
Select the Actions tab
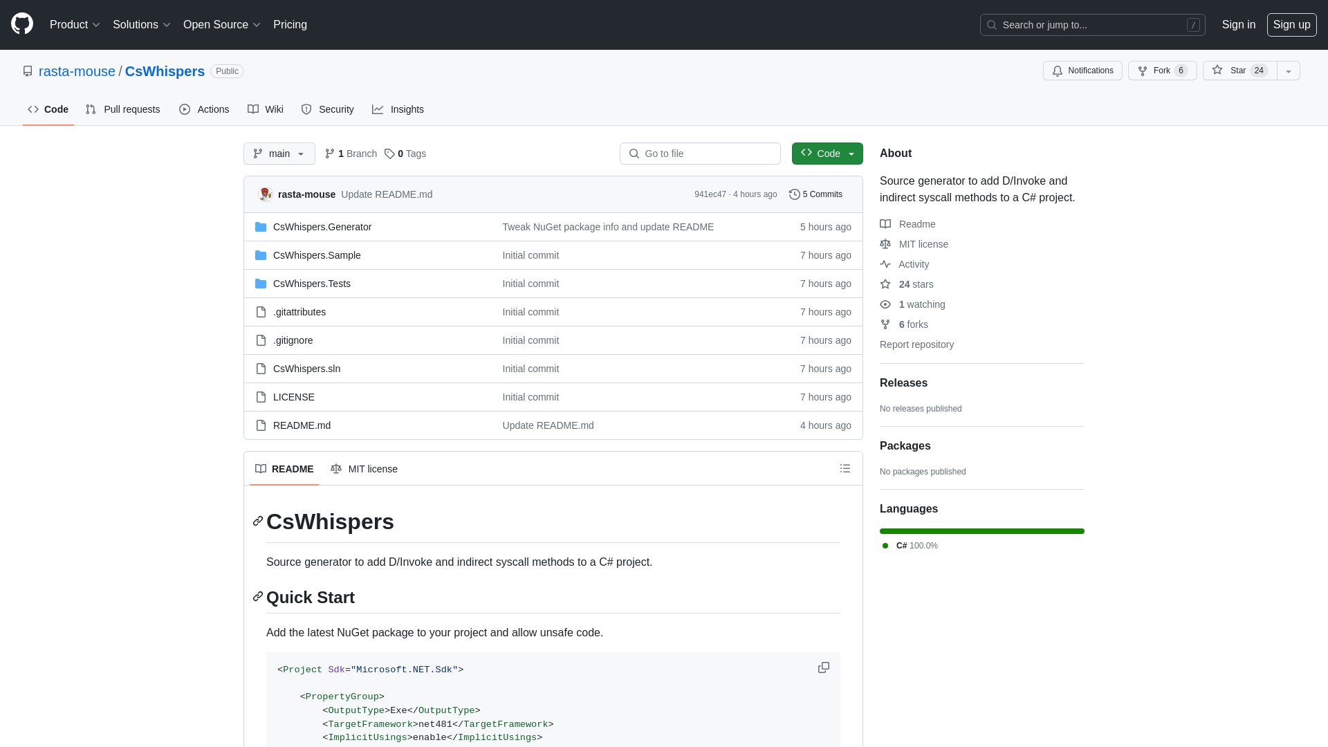point(203,109)
